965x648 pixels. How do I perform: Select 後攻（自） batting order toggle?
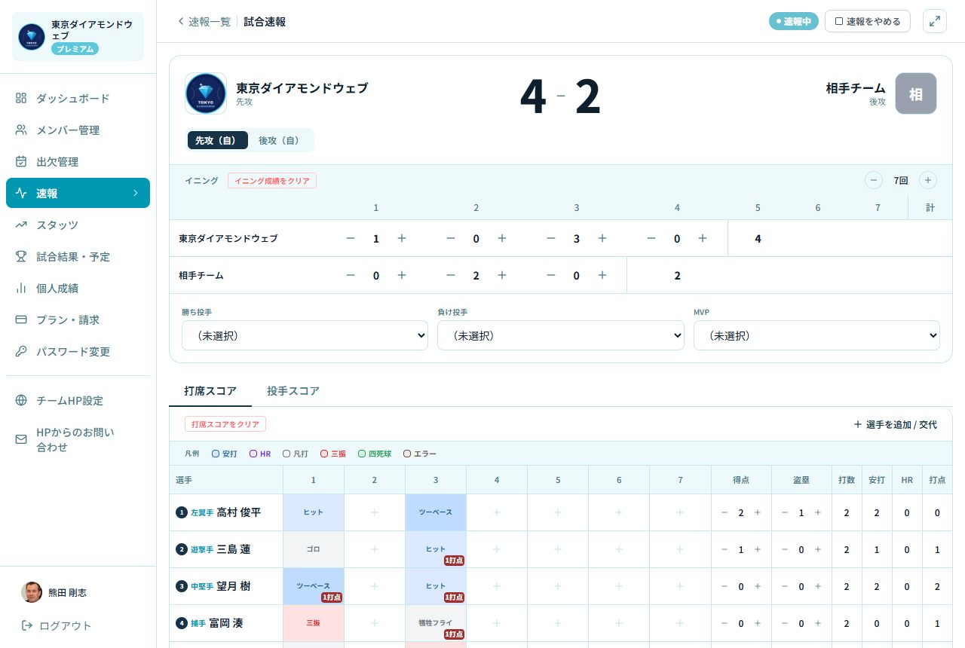tap(279, 140)
